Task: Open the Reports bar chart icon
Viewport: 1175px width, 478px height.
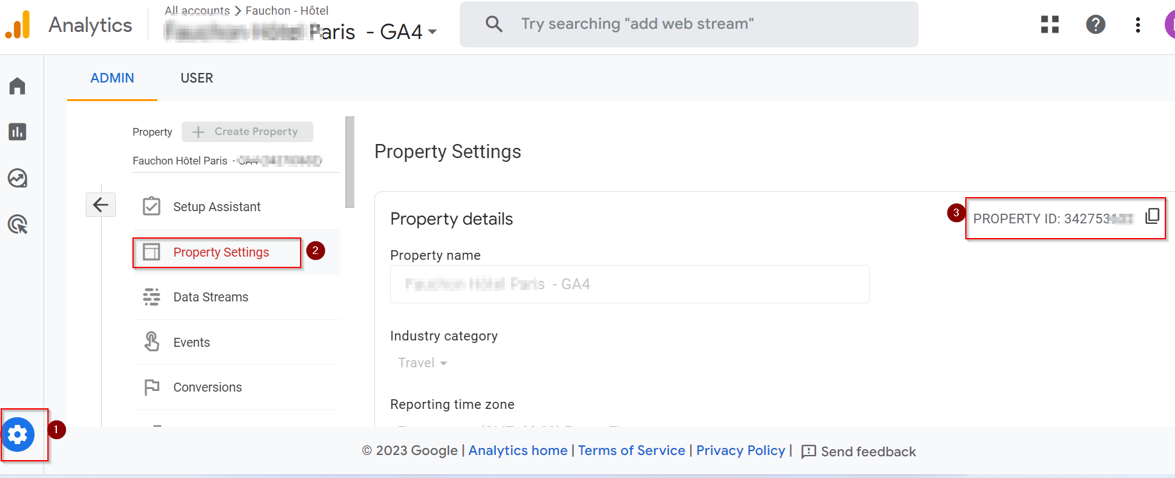Action: point(17,132)
